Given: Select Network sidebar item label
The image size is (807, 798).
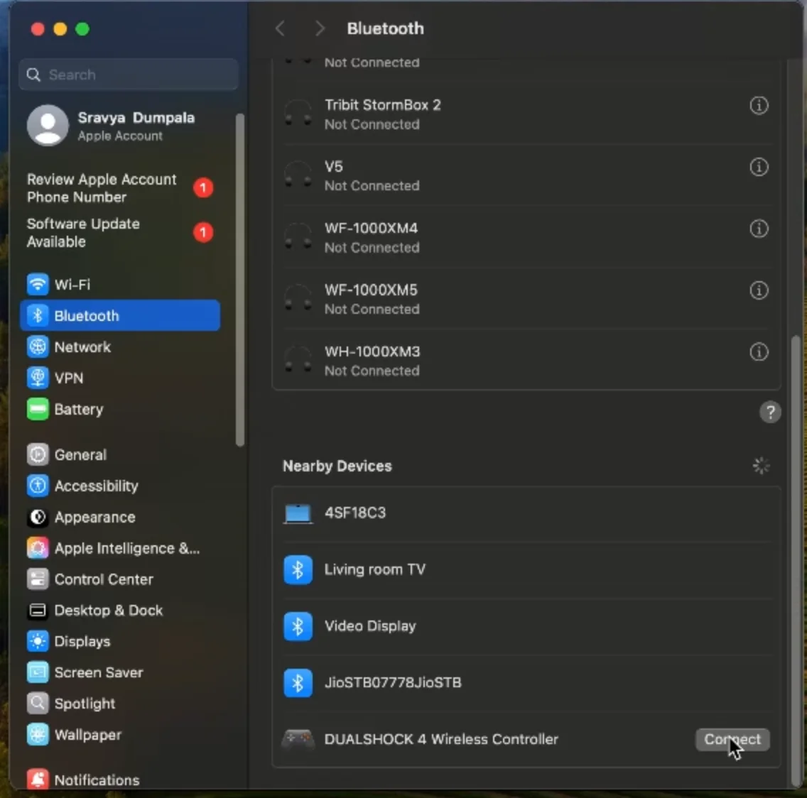Looking at the screenshot, I should (x=82, y=347).
